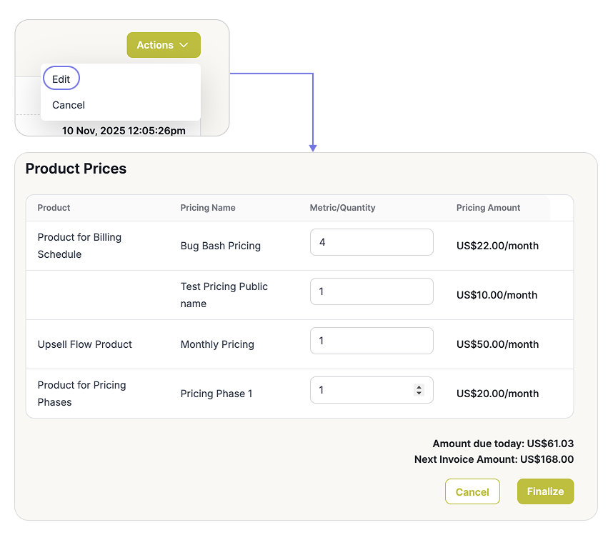Click inside the Pricing Phase 1 quantity input

pos(361,390)
